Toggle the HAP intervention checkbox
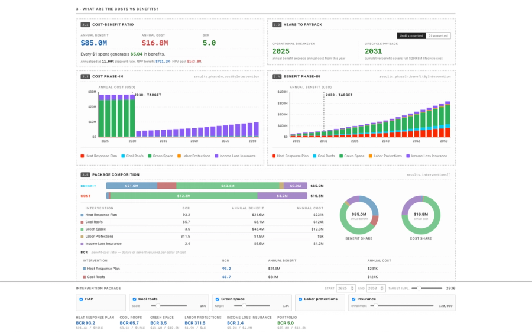This screenshot has width=532, height=333. 81,299
